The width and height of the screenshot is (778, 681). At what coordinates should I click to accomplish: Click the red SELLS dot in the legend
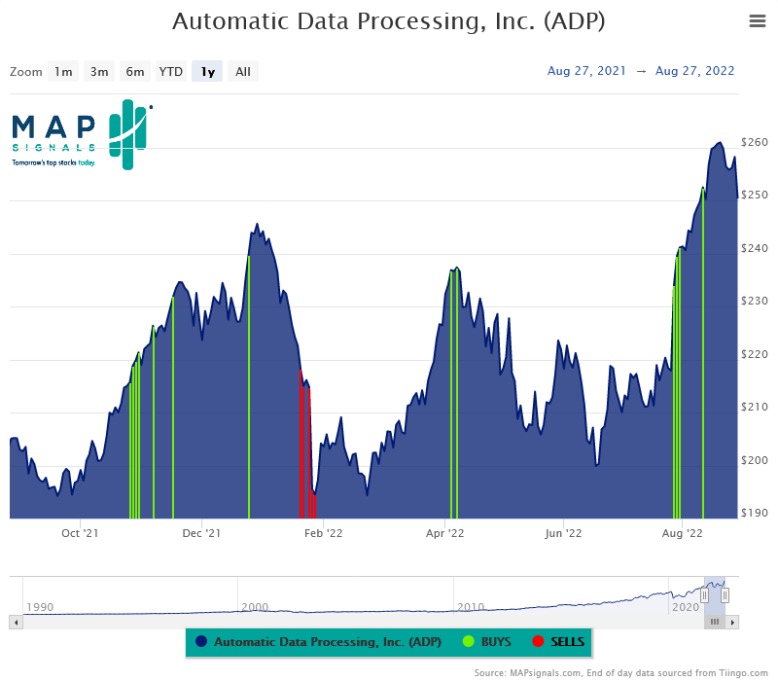click(540, 642)
